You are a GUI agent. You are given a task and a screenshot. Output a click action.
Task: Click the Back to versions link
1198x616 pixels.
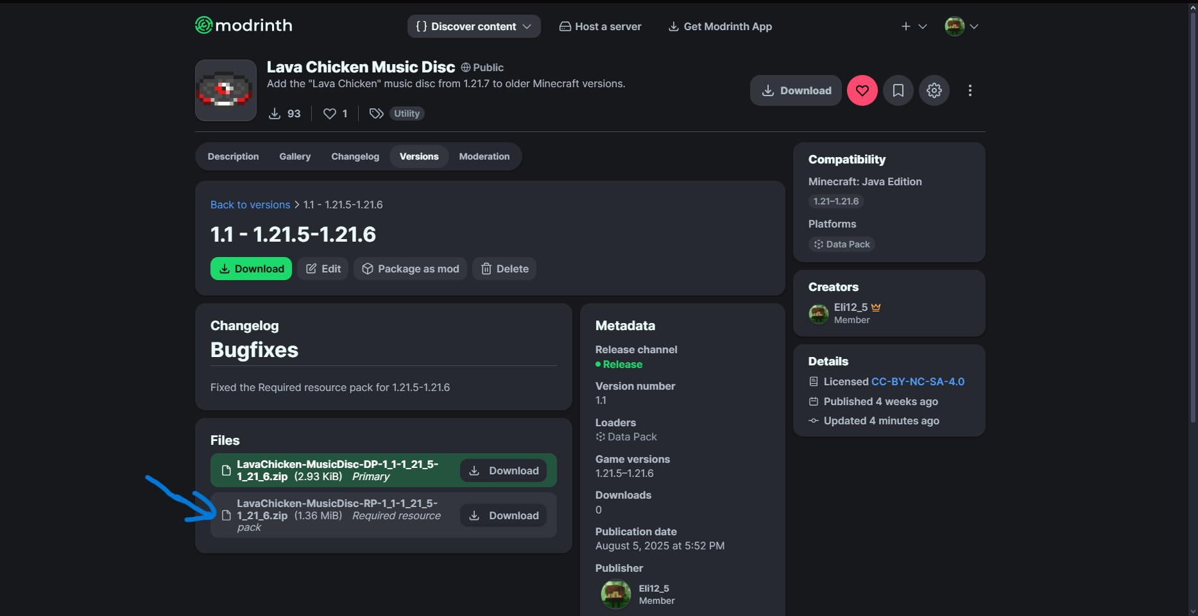tap(250, 204)
